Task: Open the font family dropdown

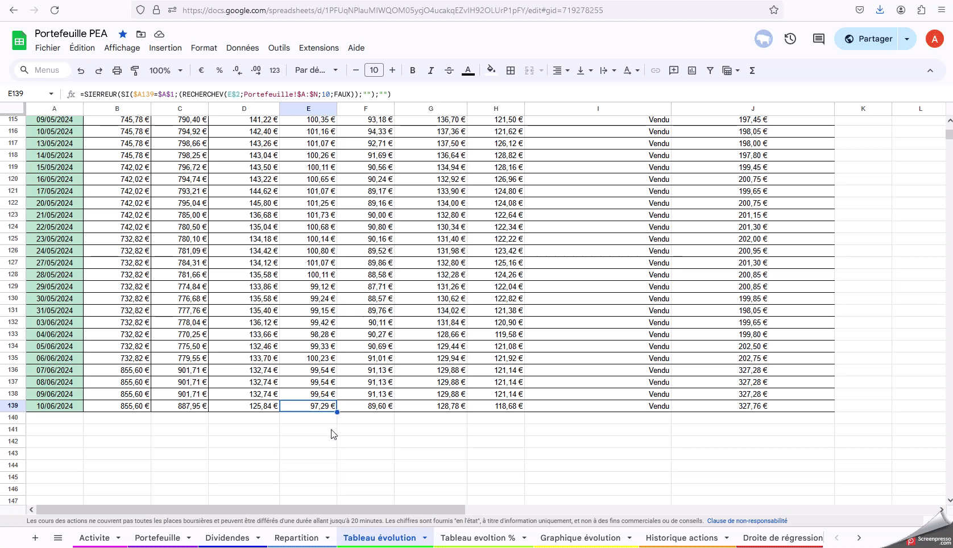Action: 316,70
